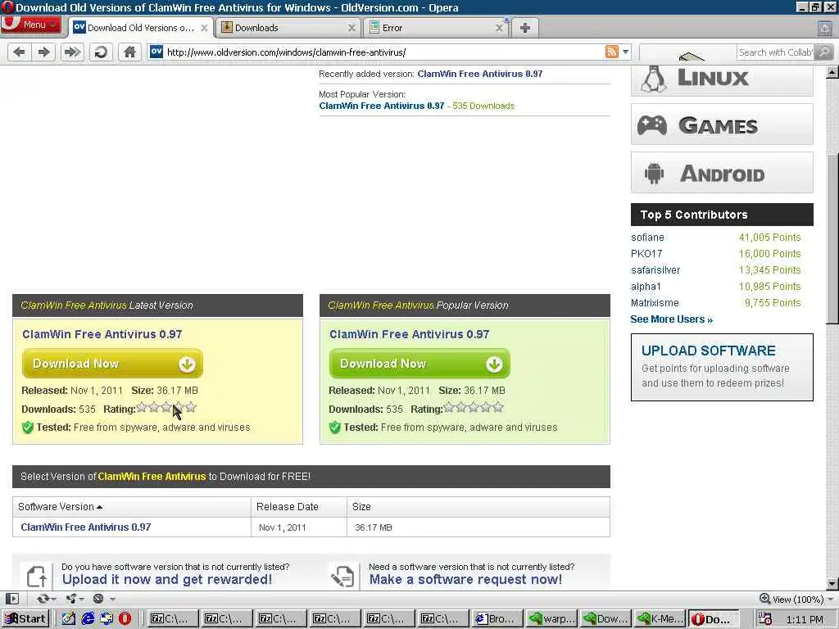Sort by Software Version column header
The image size is (839, 629).
click(60, 506)
